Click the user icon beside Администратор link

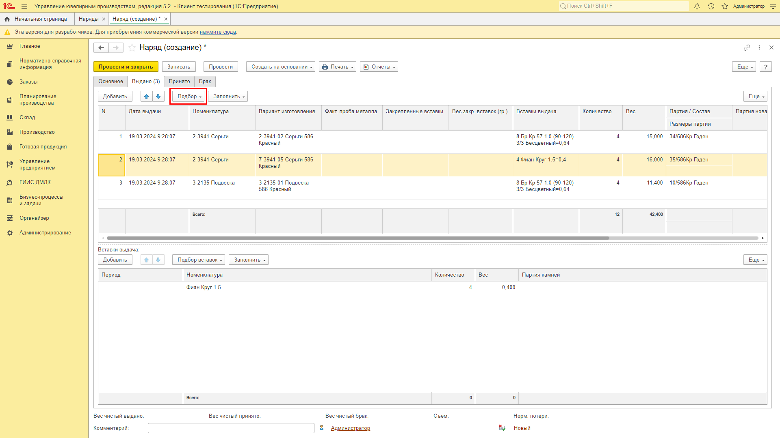[322, 428]
